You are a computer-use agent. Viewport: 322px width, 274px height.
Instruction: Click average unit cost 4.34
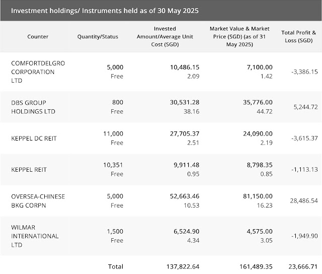pyautogui.click(x=193, y=240)
